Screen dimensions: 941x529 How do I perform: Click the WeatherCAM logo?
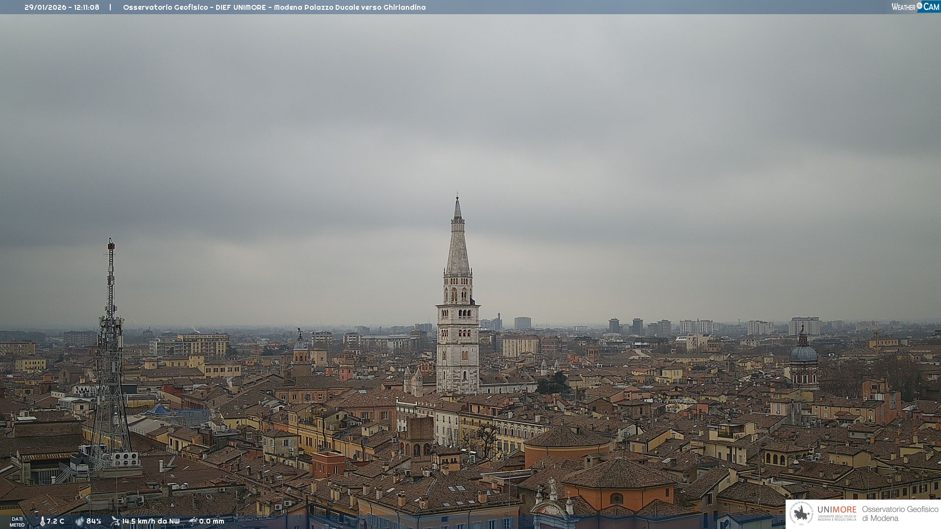[915, 7]
